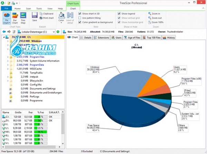Expand the ProgramData folder node
This screenshot has width=207, height=154.
click(8, 65)
